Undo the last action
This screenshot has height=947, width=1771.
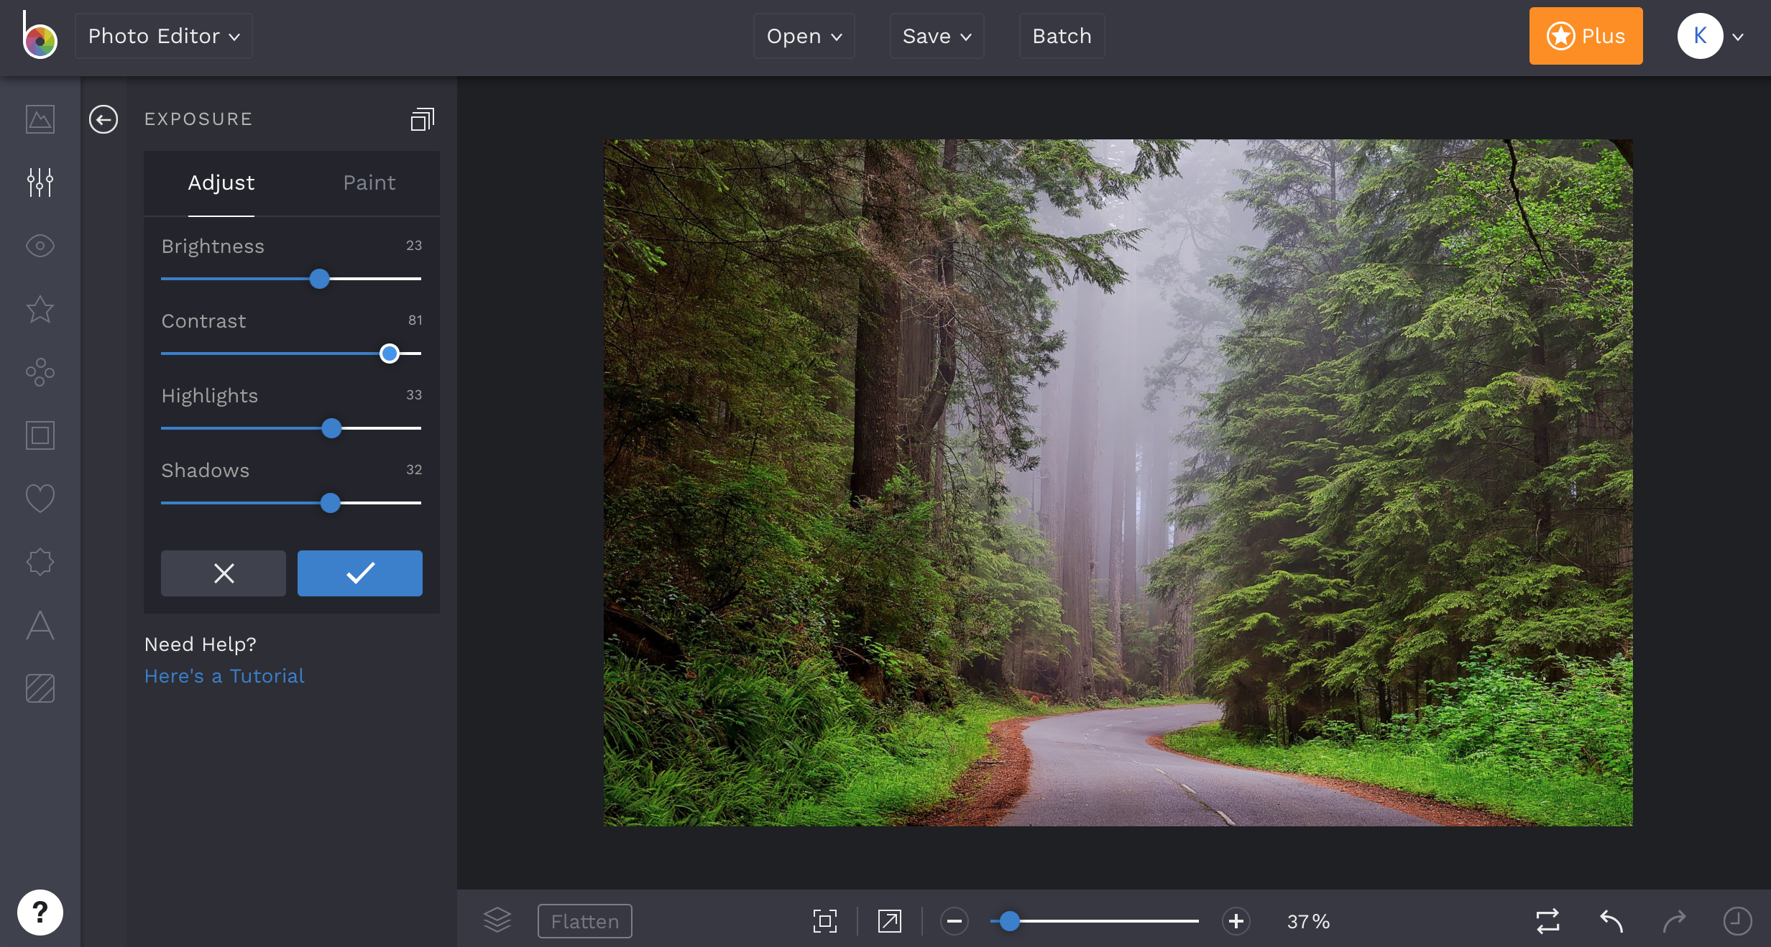coord(1611,921)
